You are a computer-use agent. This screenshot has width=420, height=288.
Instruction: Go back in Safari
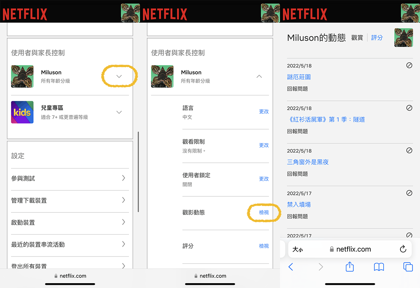point(290,267)
